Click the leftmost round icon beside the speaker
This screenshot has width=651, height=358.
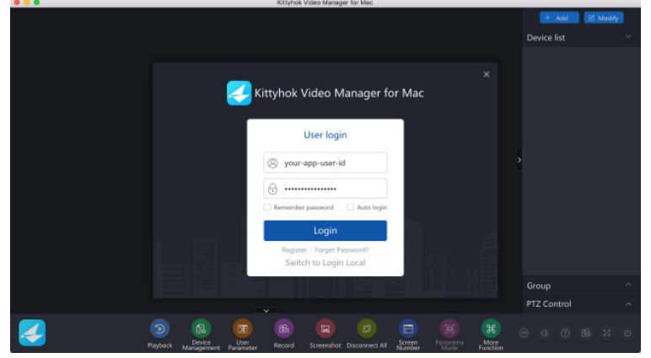tap(524, 333)
